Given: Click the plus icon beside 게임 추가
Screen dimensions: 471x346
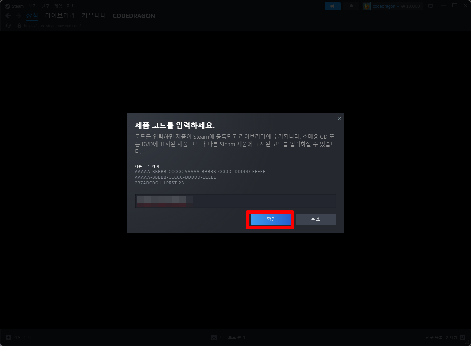Looking at the screenshot, I should click(8, 337).
